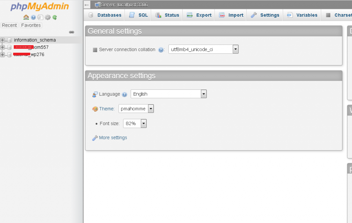
Task: Select the database name ending in wp276
Action: pyautogui.click(x=29, y=54)
